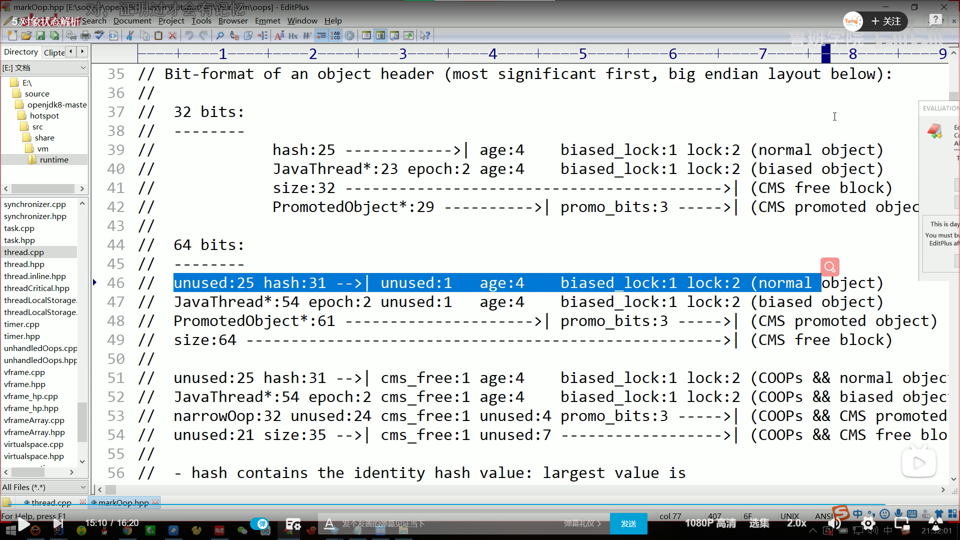This screenshot has width=960, height=540.
Task: Click the 关注 follow button
Action: tap(886, 21)
